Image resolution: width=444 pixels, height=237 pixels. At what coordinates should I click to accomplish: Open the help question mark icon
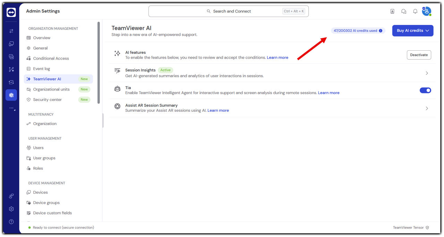coord(11,222)
